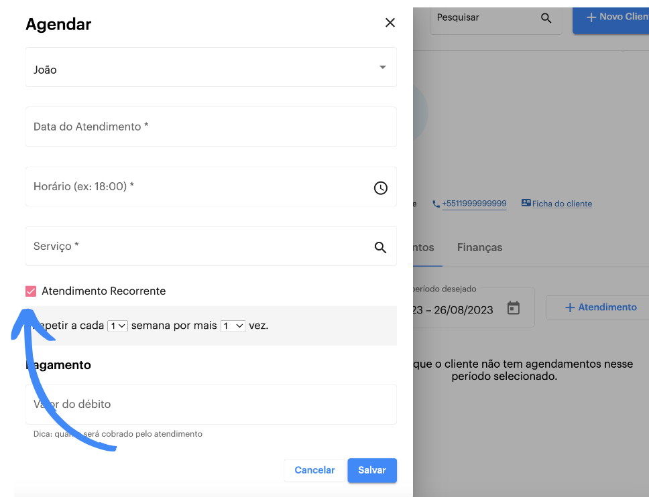Open the +5511999999999 phone link
This screenshot has height=497, width=649.
[474, 204]
